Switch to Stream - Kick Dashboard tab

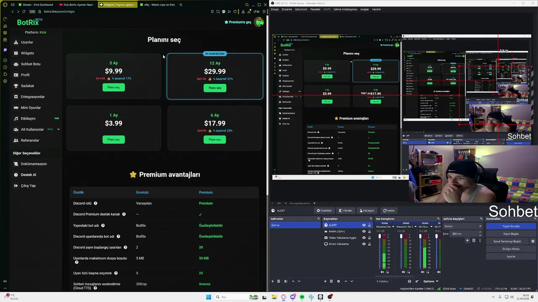36,5
